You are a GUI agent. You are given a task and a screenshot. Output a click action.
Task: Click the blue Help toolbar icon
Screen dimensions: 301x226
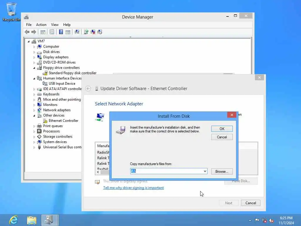[61, 32]
